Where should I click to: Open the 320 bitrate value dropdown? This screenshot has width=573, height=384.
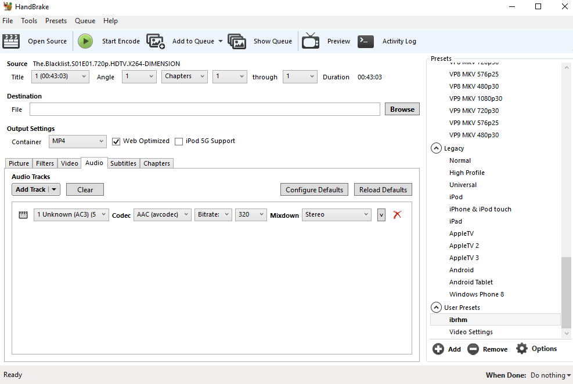point(251,215)
